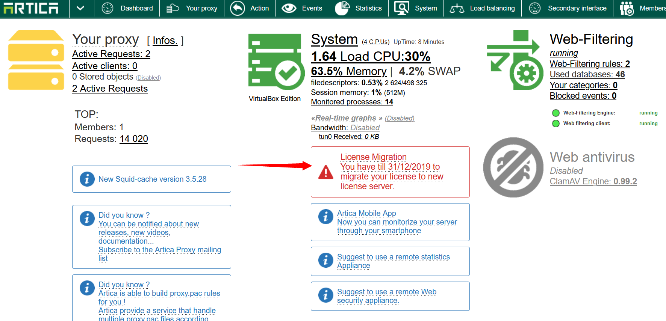Open the Secondary interface menu
The height and width of the screenshot is (321, 666).
pos(577,8)
